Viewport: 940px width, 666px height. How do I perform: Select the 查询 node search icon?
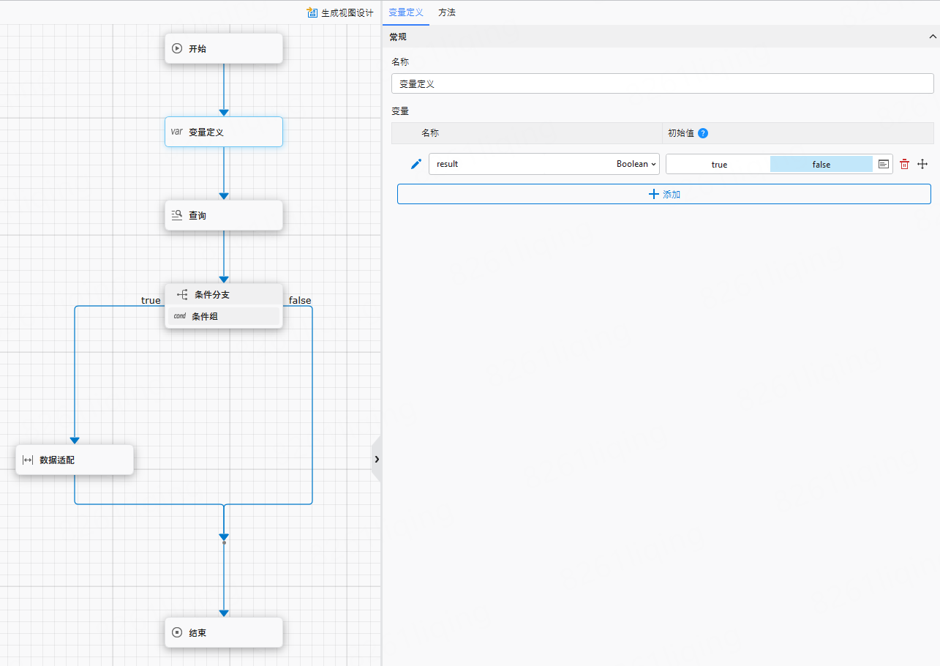tap(176, 215)
